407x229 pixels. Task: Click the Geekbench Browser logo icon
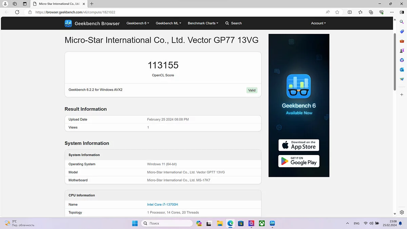click(68, 23)
